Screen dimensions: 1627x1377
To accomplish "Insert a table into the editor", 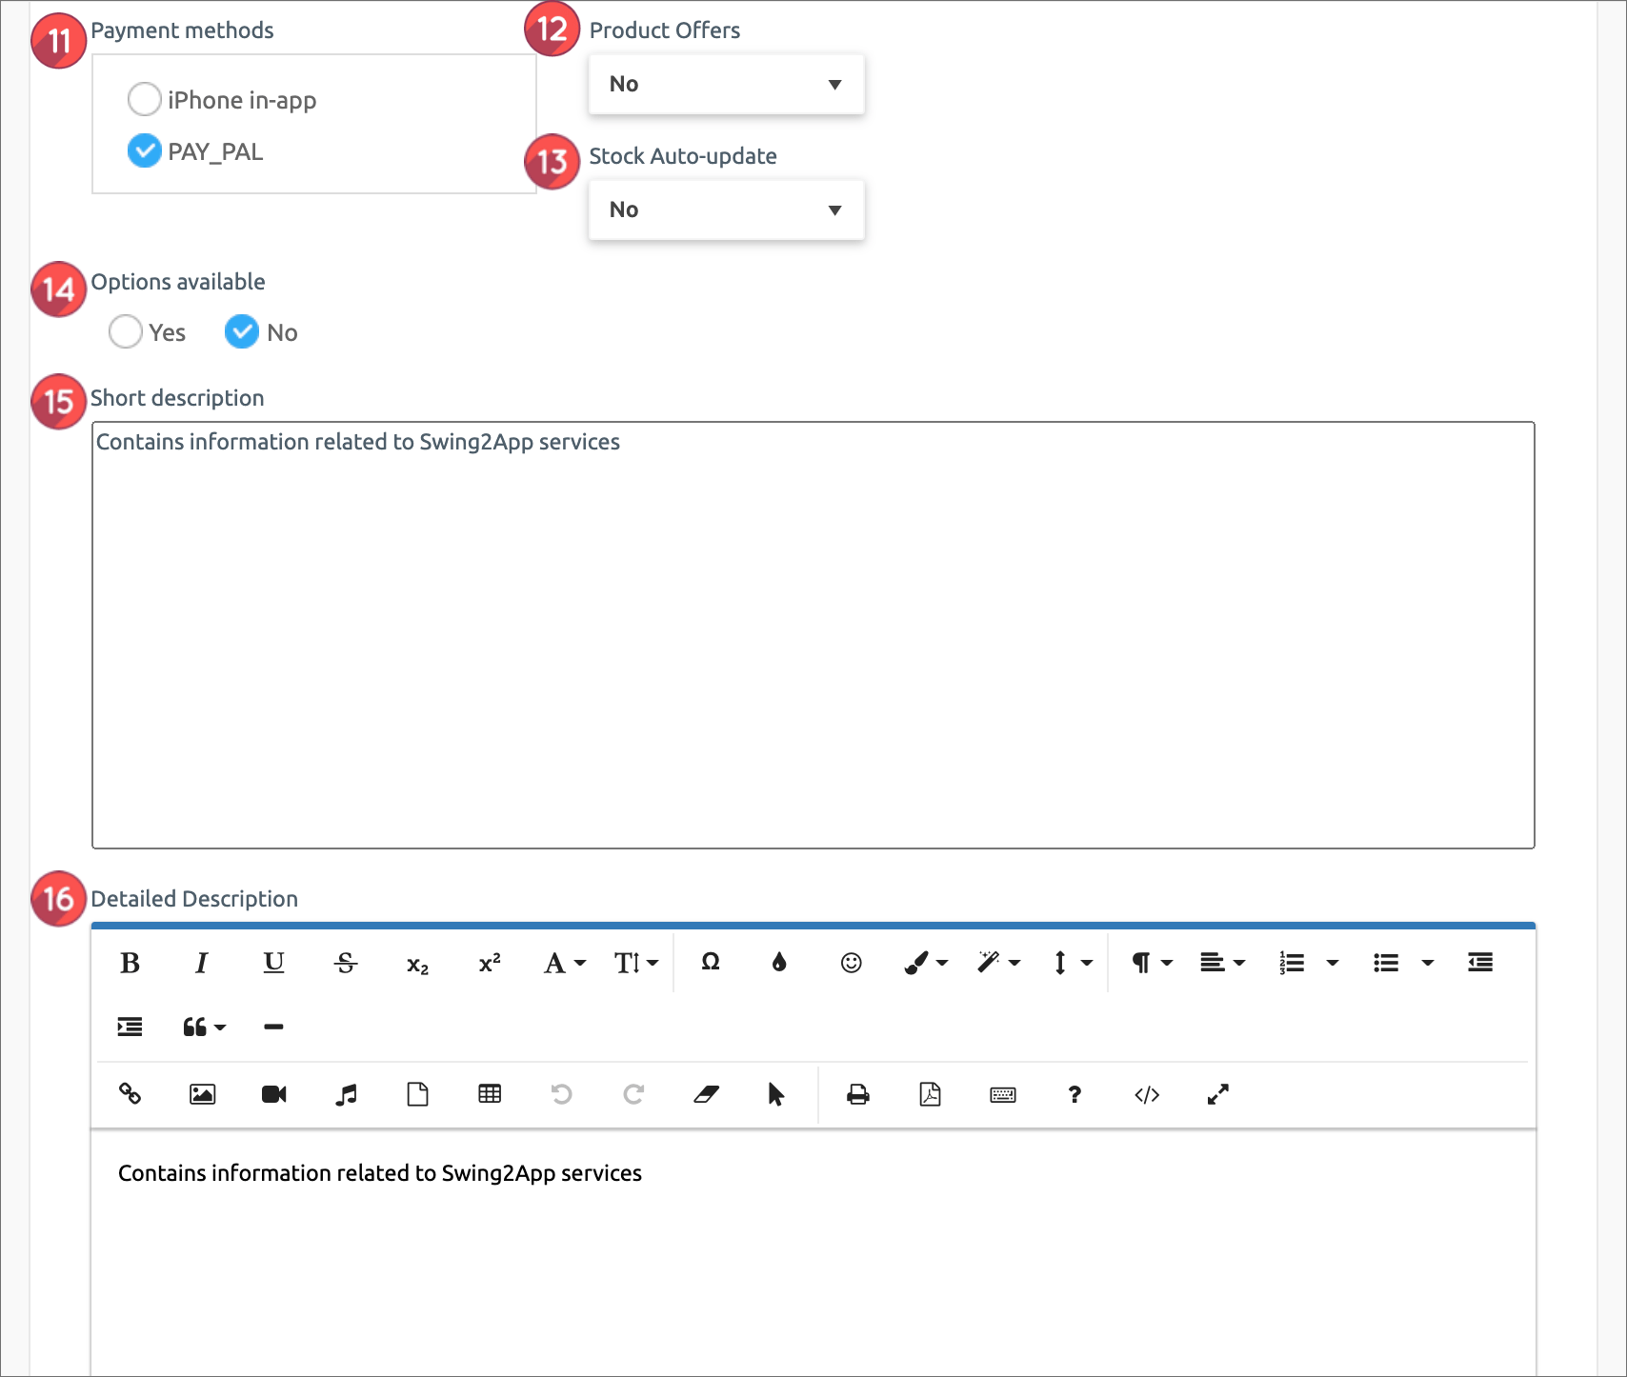I will 490,1094.
